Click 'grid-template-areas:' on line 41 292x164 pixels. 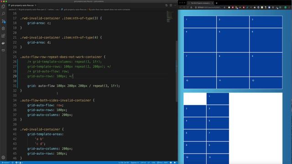click(x=45, y=134)
